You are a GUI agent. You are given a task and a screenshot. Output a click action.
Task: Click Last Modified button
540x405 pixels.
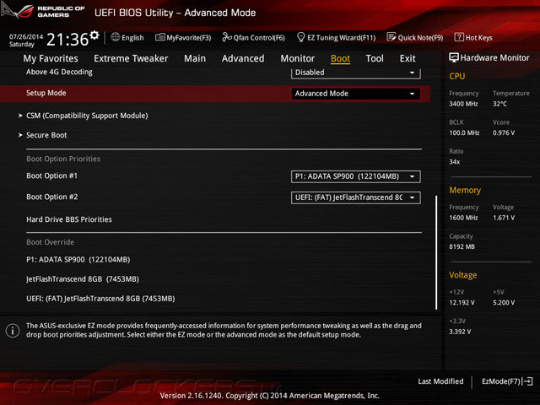pyautogui.click(x=440, y=381)
